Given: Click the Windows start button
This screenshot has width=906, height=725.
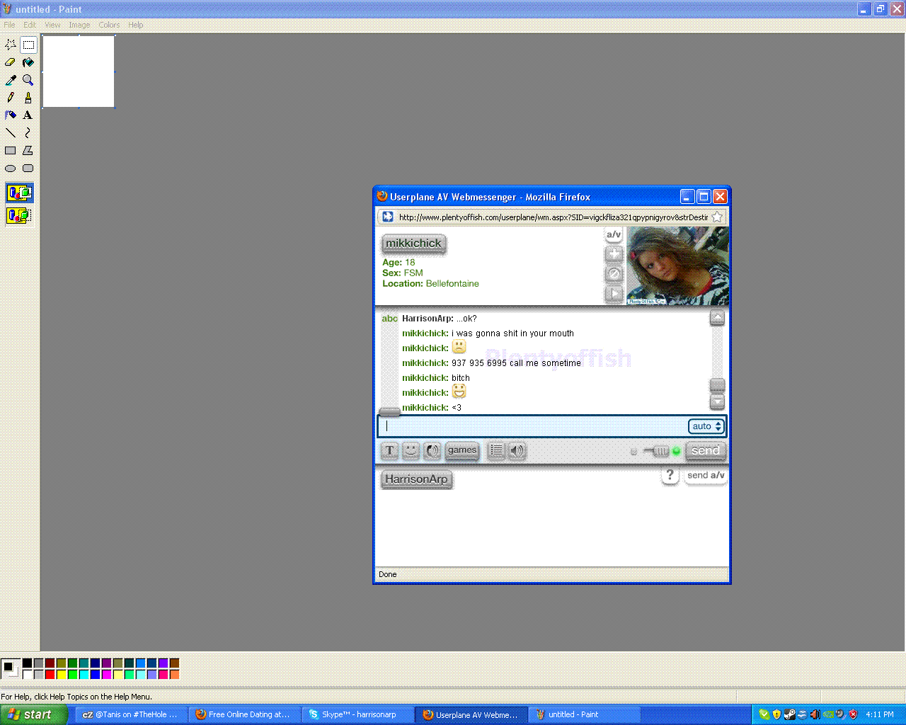Looking at the screenshot, I should pos(34,714).
